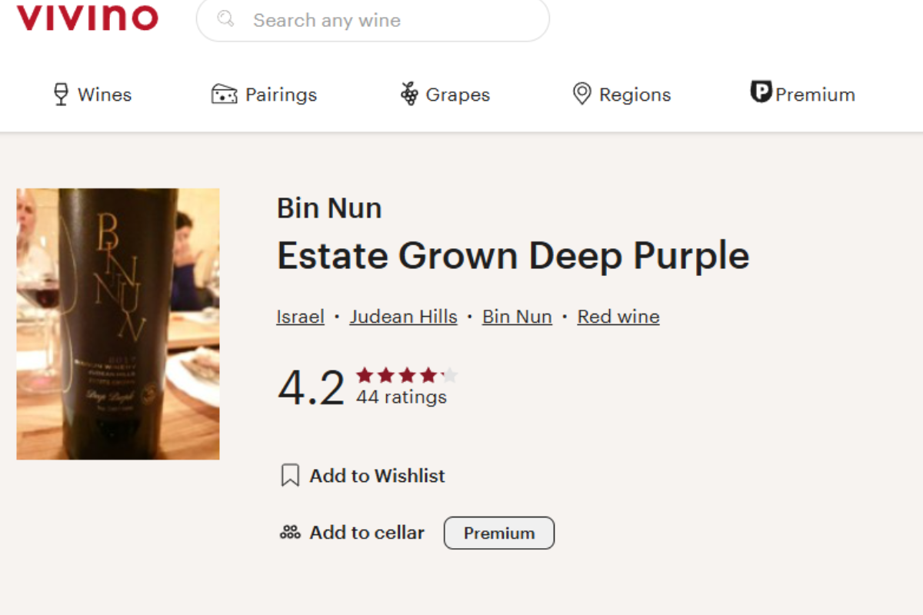
Task: Click the bookmark wishlist icon
Action: (290, 476)
